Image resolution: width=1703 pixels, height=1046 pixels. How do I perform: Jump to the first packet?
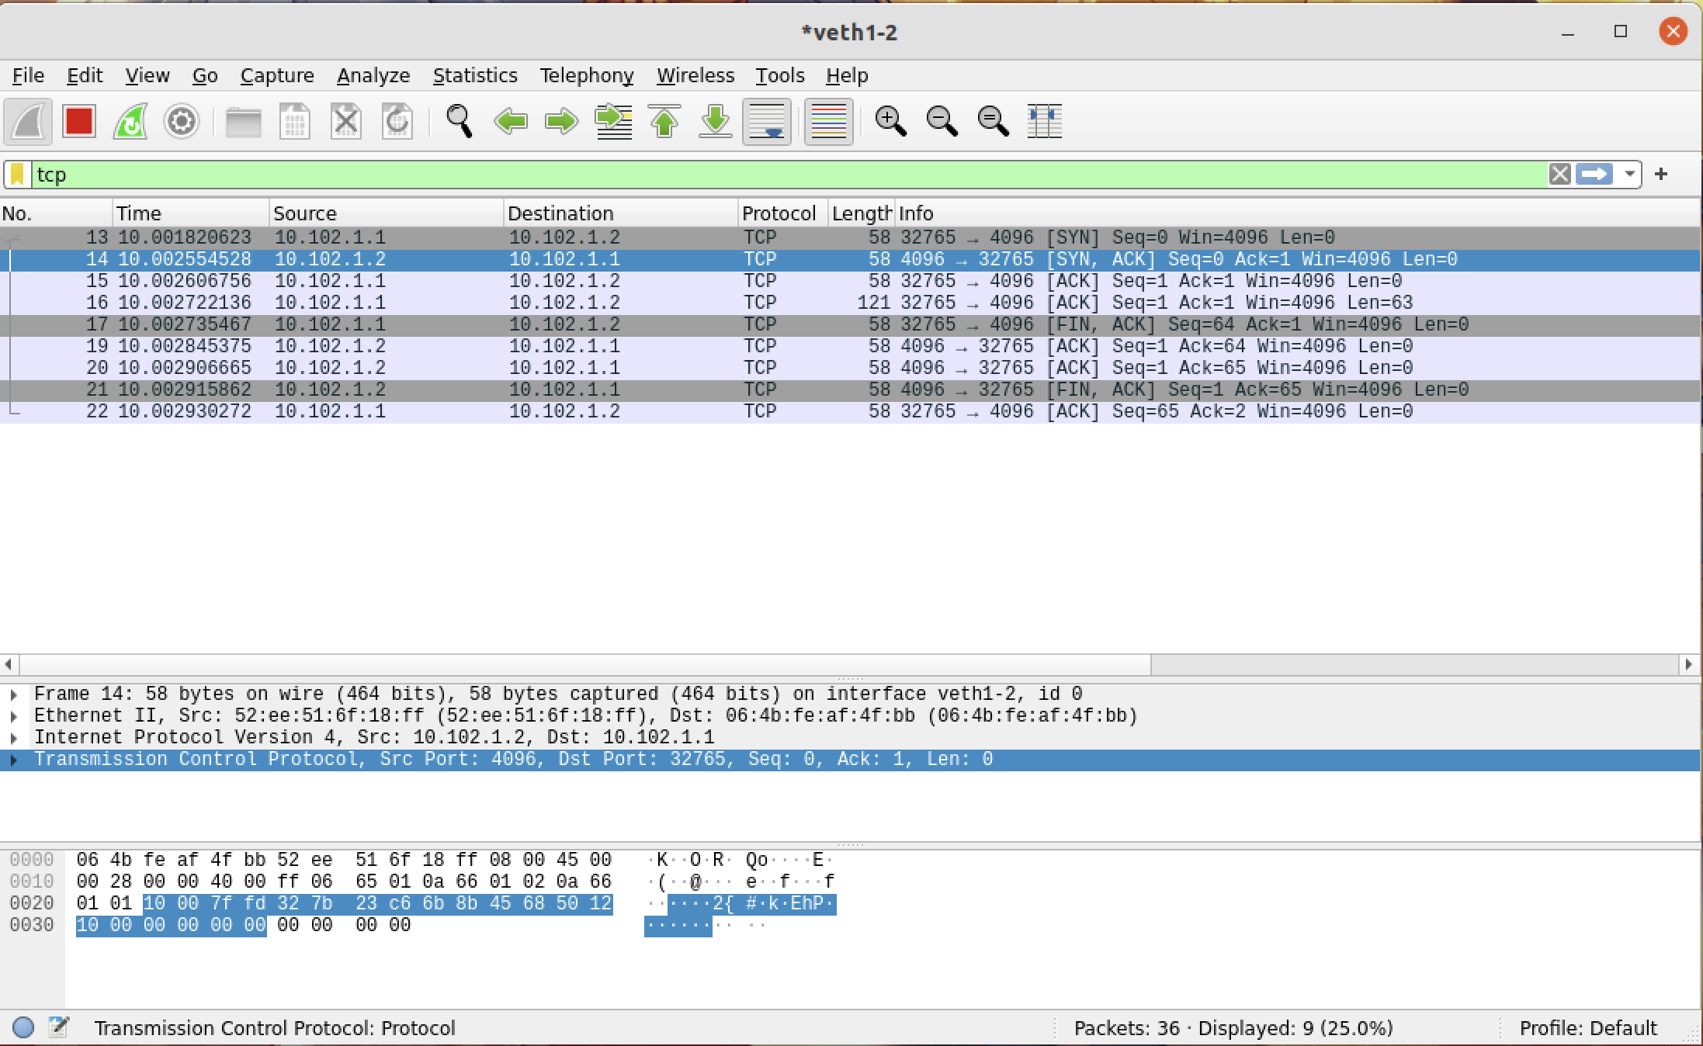[664, 122]
